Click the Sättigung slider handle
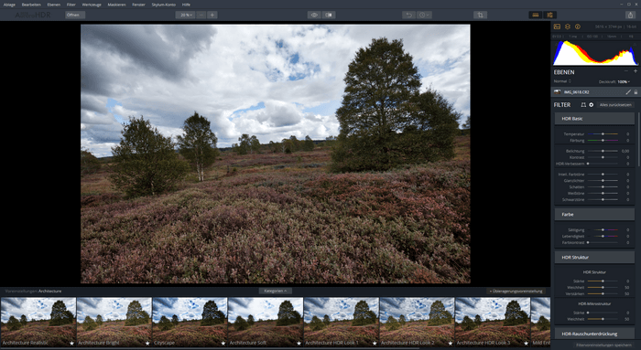Viewport: 641px width, 350px height. click(x=603, y=229)
